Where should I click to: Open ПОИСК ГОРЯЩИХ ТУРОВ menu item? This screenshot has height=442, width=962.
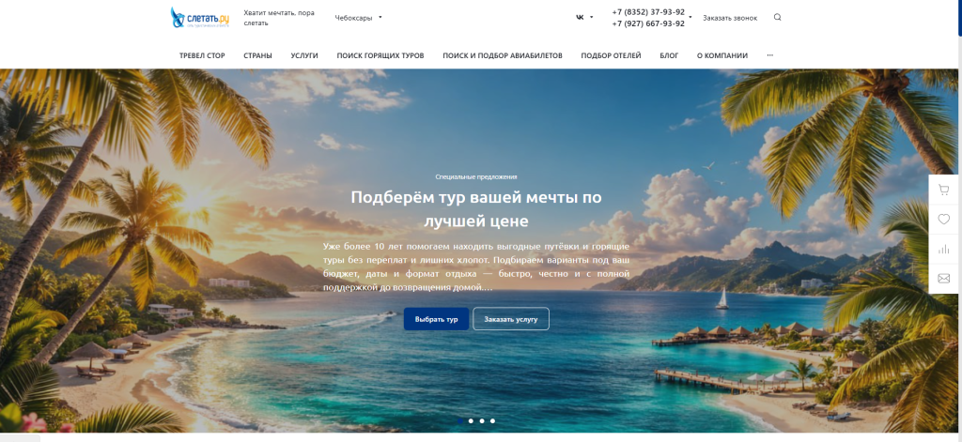380,55
